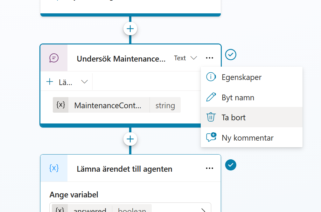Click the string type label

165,106
